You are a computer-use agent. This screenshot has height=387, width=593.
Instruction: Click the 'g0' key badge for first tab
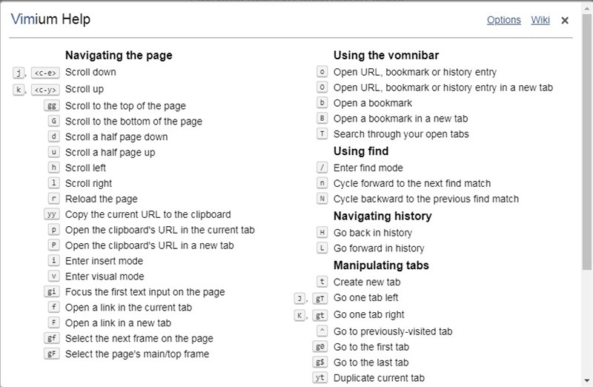(320, 347)
